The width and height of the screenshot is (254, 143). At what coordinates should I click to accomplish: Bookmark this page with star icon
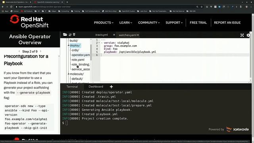point(202,7)
